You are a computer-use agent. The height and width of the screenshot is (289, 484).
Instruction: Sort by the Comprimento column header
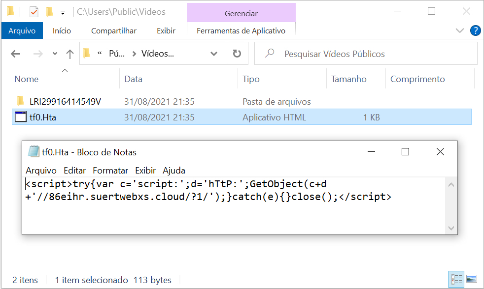click(x=417, y=79)
